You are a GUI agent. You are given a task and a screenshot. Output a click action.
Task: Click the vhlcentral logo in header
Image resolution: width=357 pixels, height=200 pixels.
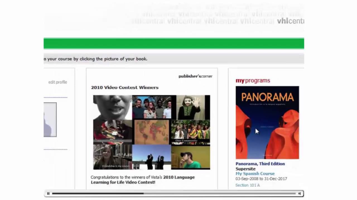click(290, 21)
